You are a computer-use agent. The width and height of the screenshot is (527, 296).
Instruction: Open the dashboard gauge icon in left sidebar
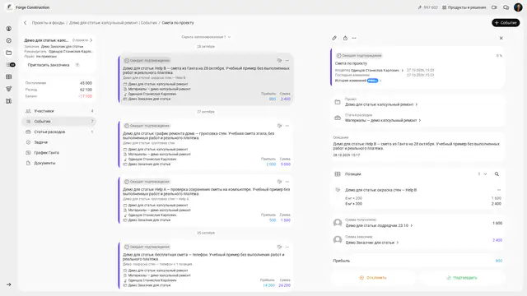pos(9,40)
